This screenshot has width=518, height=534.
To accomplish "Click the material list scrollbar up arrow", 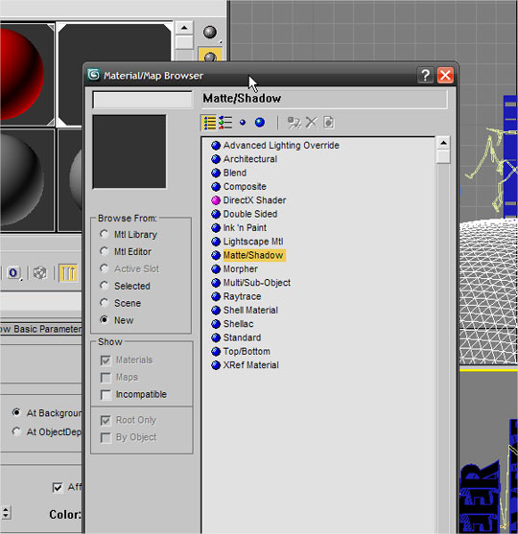I will coord(443,143).
